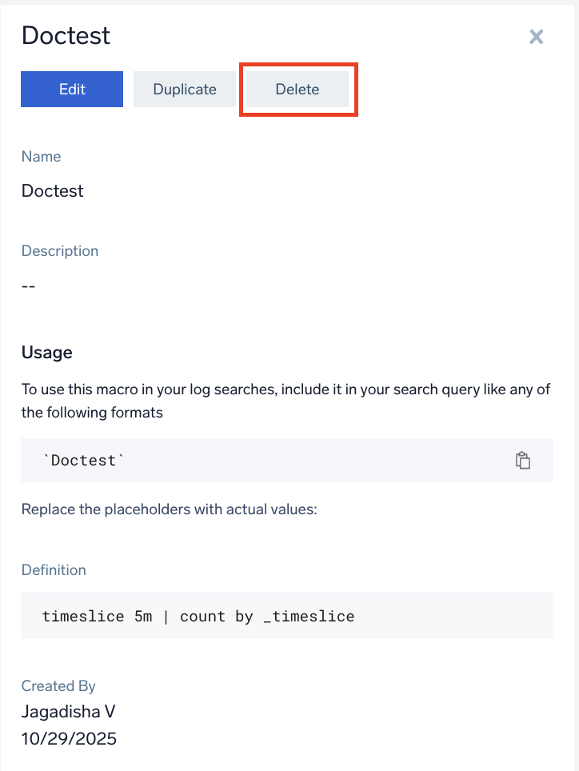
Task: Click the Usage section heading
Action: click(x=47, y=353)
